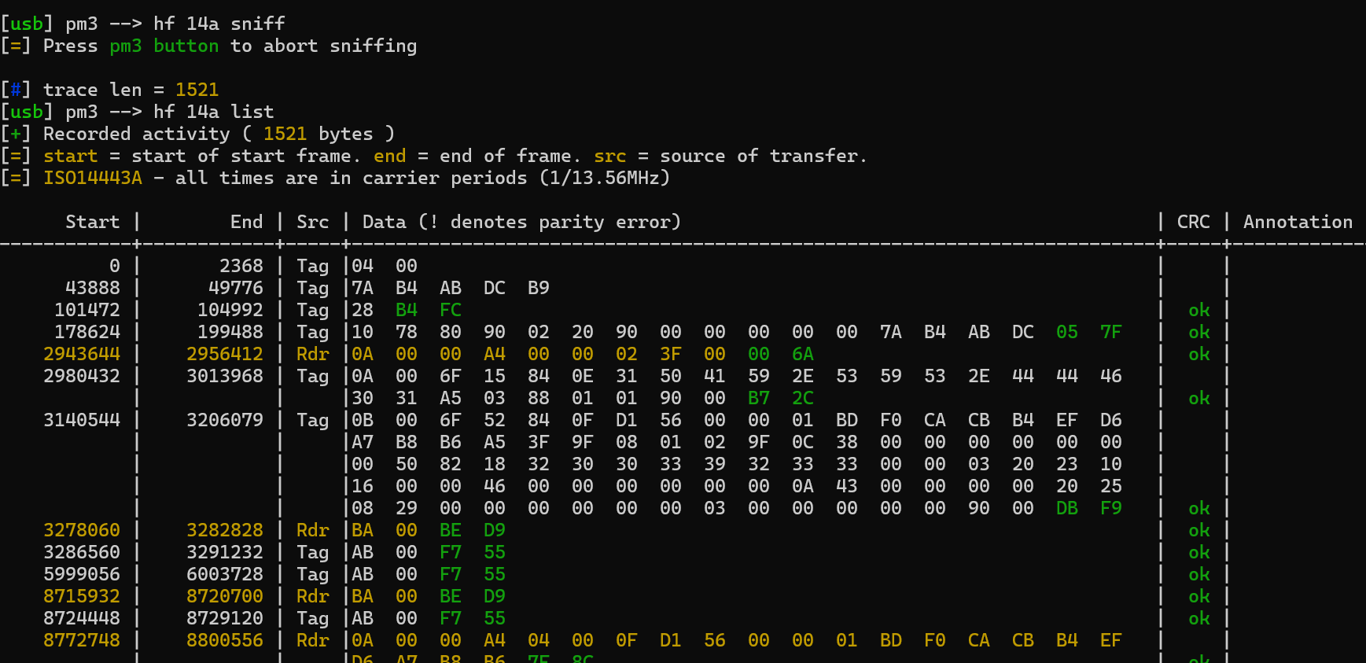Select start time 2980432
The image size is (1366, 663).
pos(82,376)
